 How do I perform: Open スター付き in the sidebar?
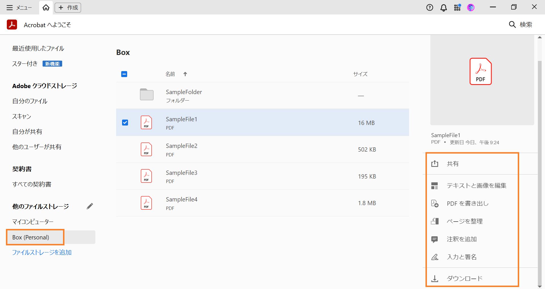click(25, 64)
